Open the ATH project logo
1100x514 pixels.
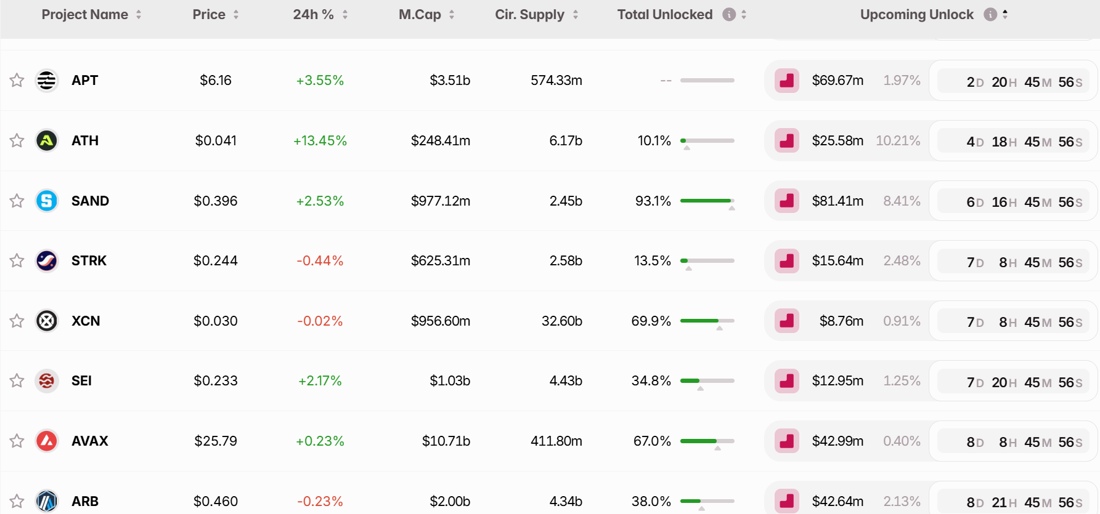pyautogui.click(x=47, y=141)
